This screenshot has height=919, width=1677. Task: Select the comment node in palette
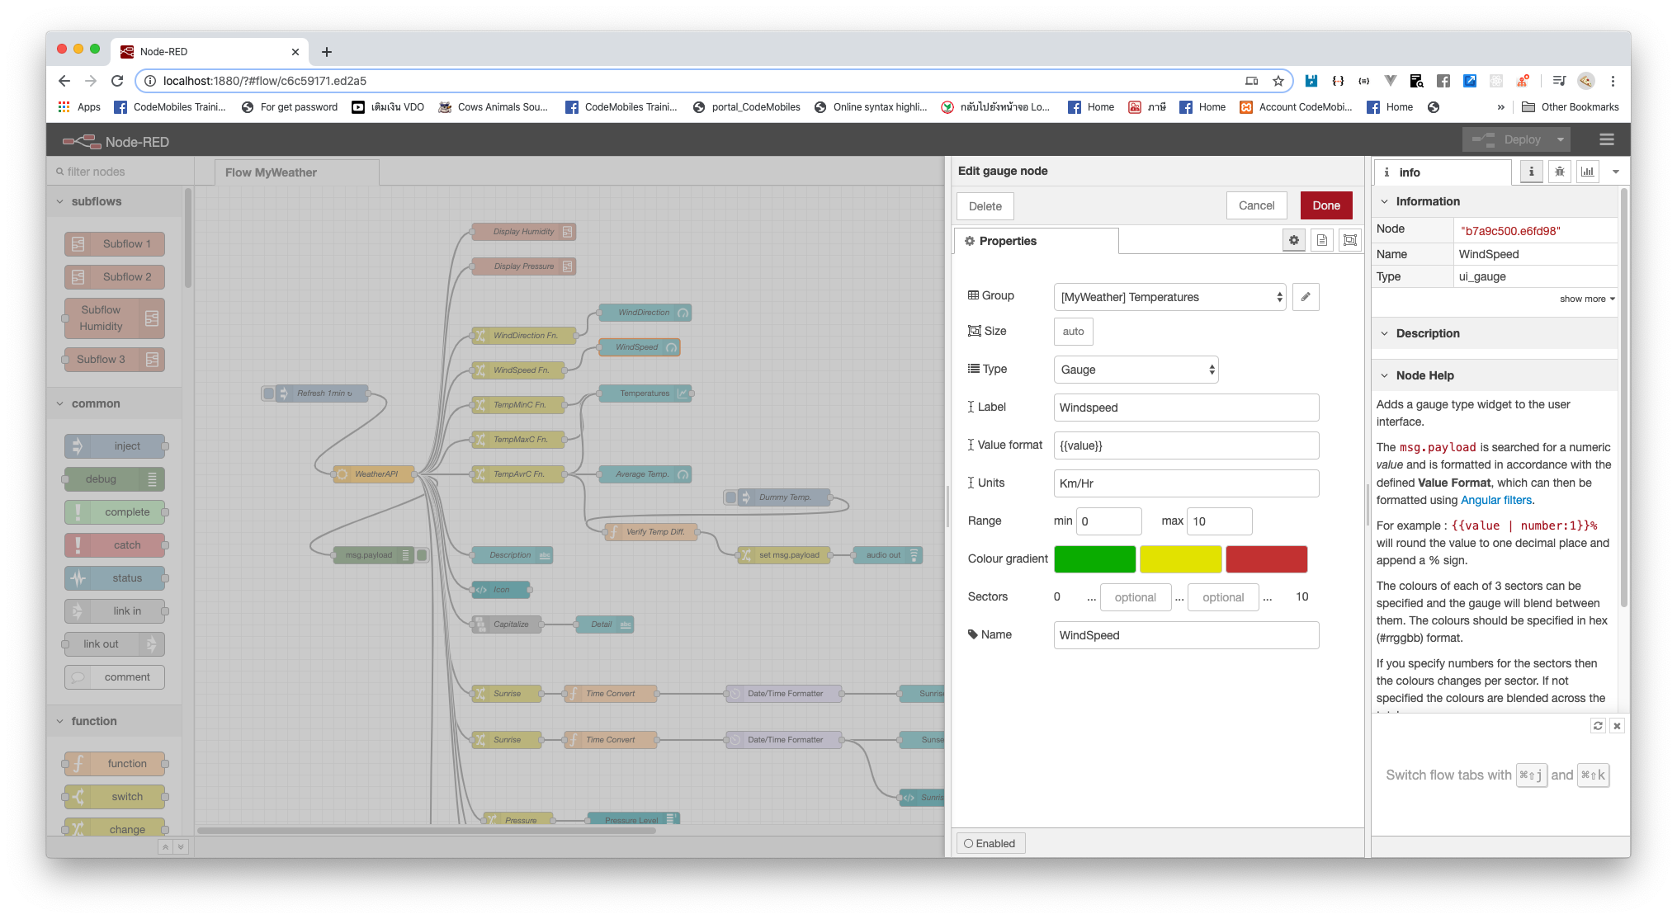pos(115,677)
